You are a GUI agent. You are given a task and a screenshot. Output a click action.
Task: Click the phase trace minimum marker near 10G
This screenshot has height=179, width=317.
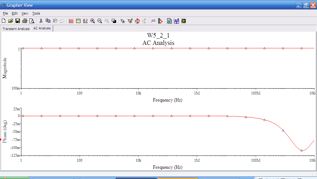click(302, 150)
